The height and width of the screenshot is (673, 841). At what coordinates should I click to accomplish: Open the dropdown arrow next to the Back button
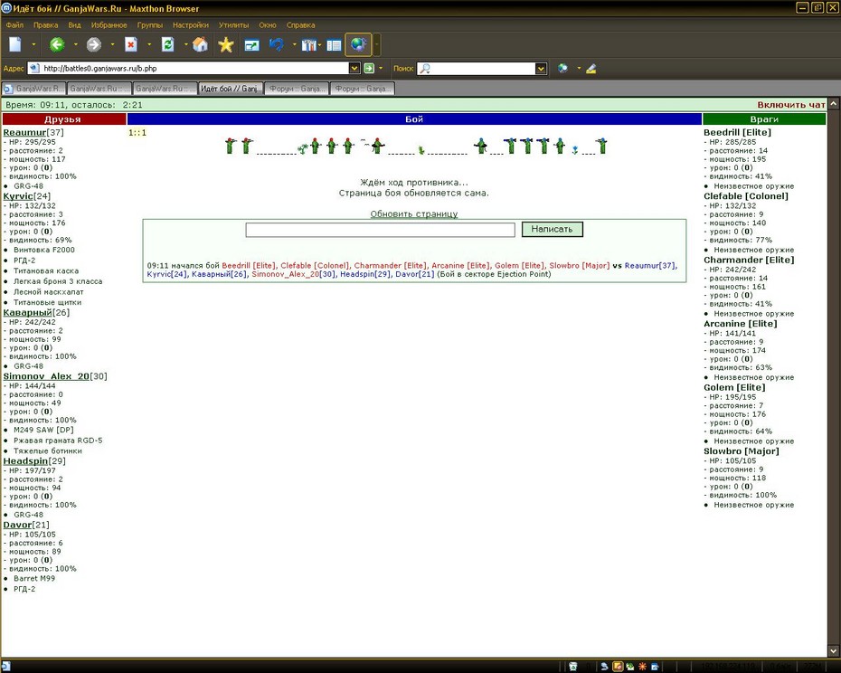[76, 44]
